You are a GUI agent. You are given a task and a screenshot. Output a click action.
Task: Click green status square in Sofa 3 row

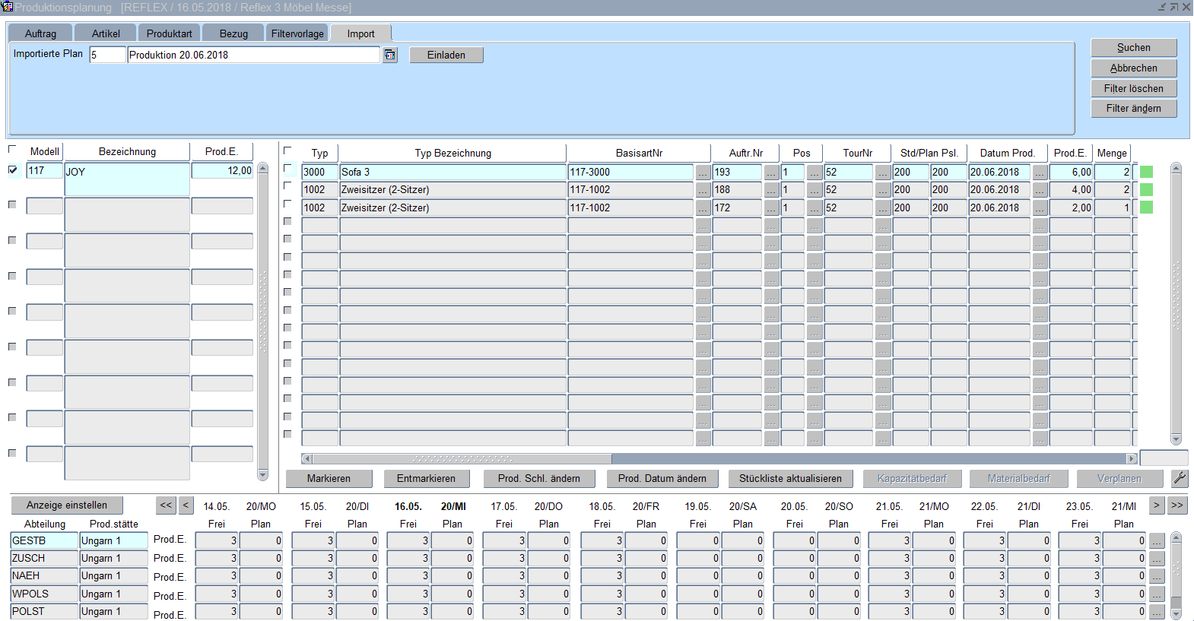[x=1146, y=172]
